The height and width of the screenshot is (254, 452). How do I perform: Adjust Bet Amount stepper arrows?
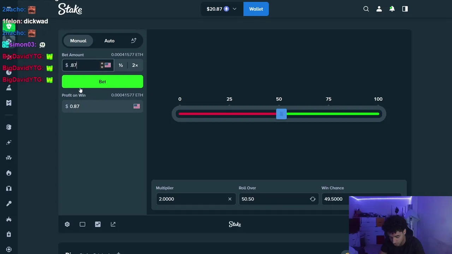(x=102, y=65)
